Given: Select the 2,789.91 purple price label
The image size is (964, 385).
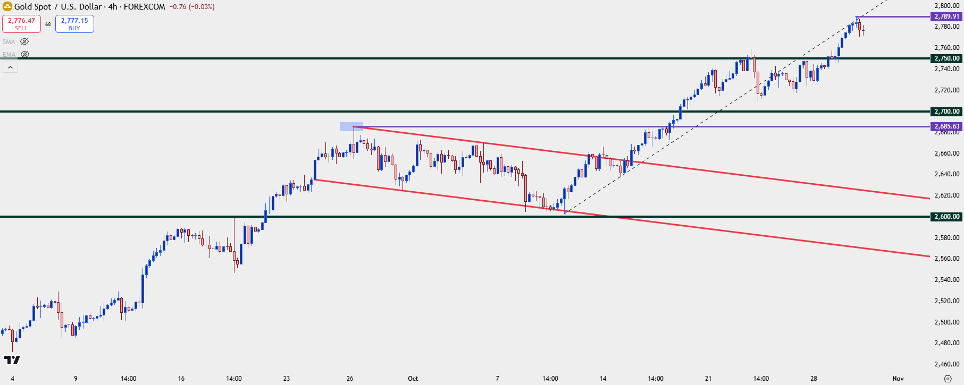Looking at the screenshot, I should pyautogui.click(x=947, y=16).
